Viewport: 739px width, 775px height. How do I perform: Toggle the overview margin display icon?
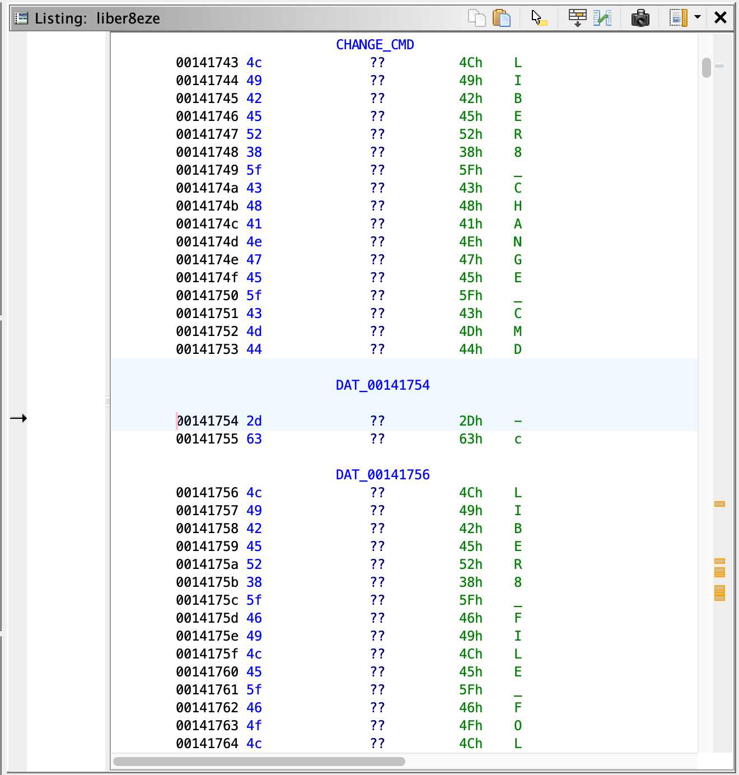click(678, 18)
